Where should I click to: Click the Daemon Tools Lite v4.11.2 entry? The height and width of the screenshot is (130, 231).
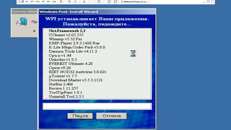point(73,51)
